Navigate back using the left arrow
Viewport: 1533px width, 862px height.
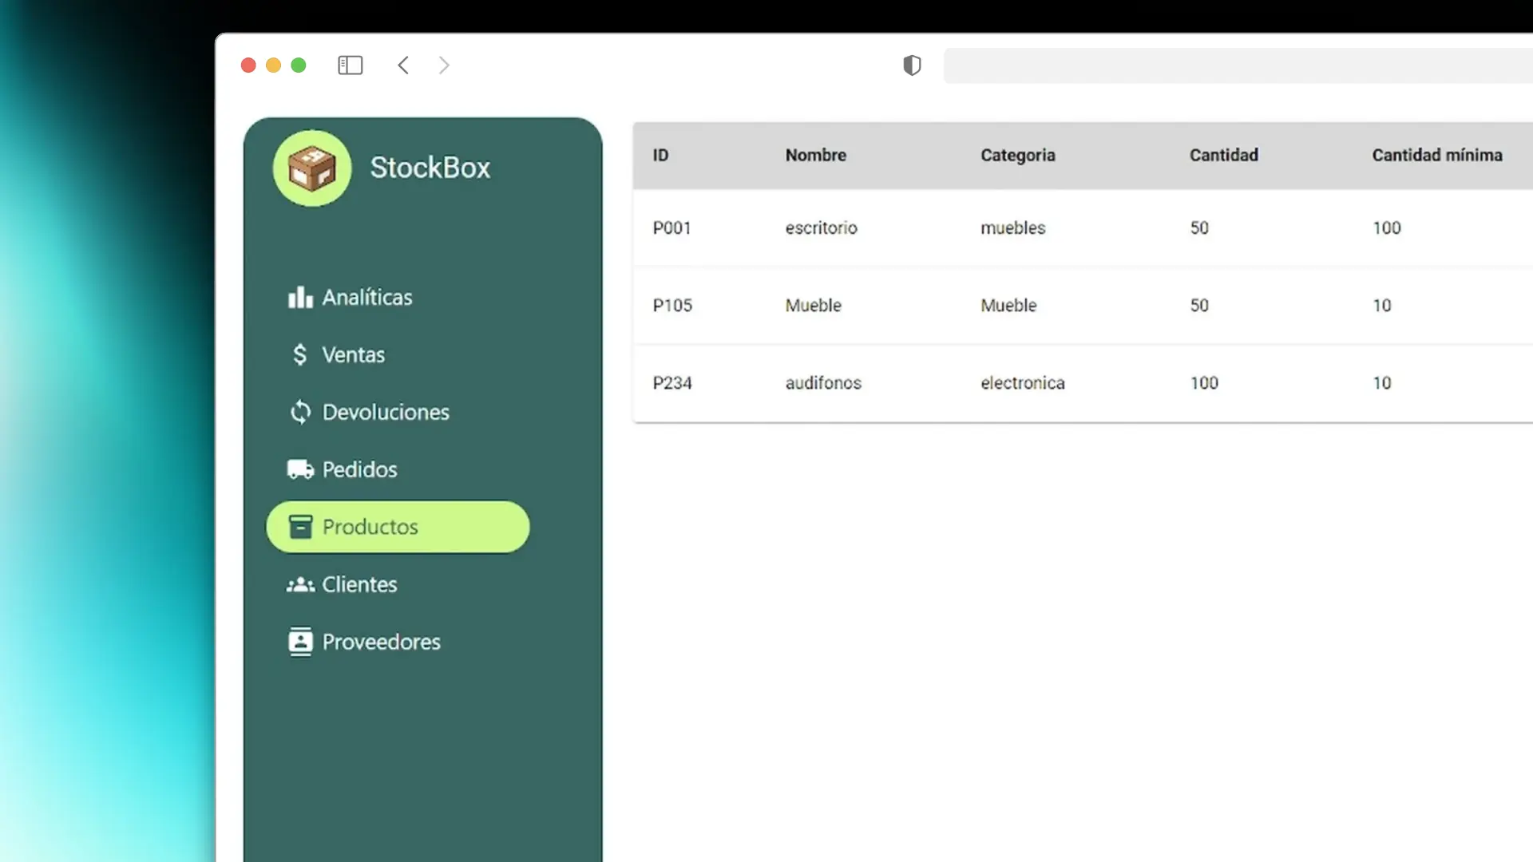click(x=403, y=65)
